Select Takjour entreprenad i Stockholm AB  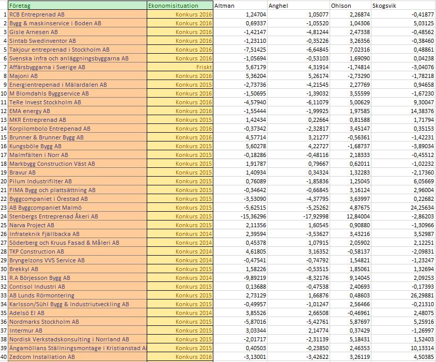[x=77, y=50]
